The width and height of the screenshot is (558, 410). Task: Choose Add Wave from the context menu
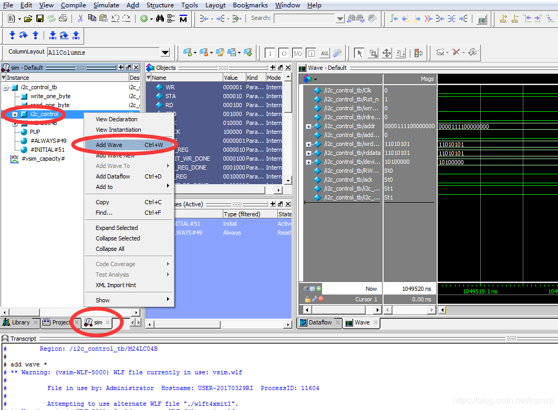tap(109, 144)
